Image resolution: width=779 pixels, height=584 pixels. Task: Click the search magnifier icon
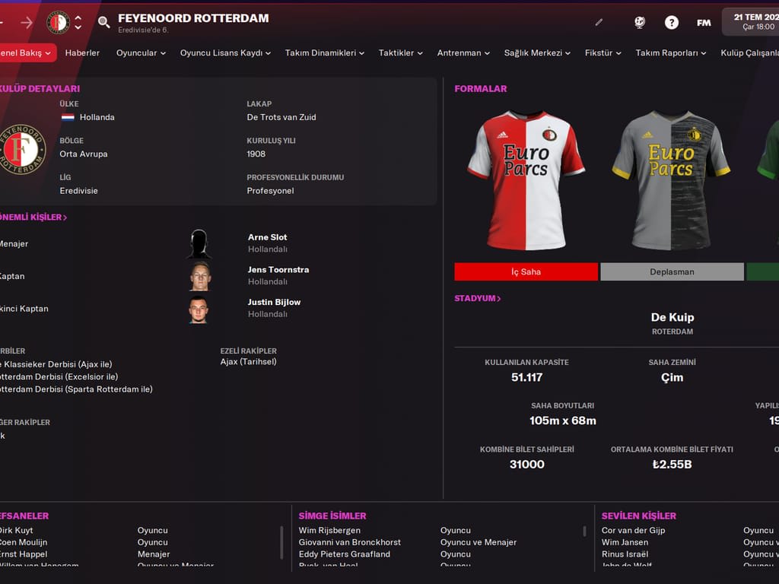pos(103,22)
